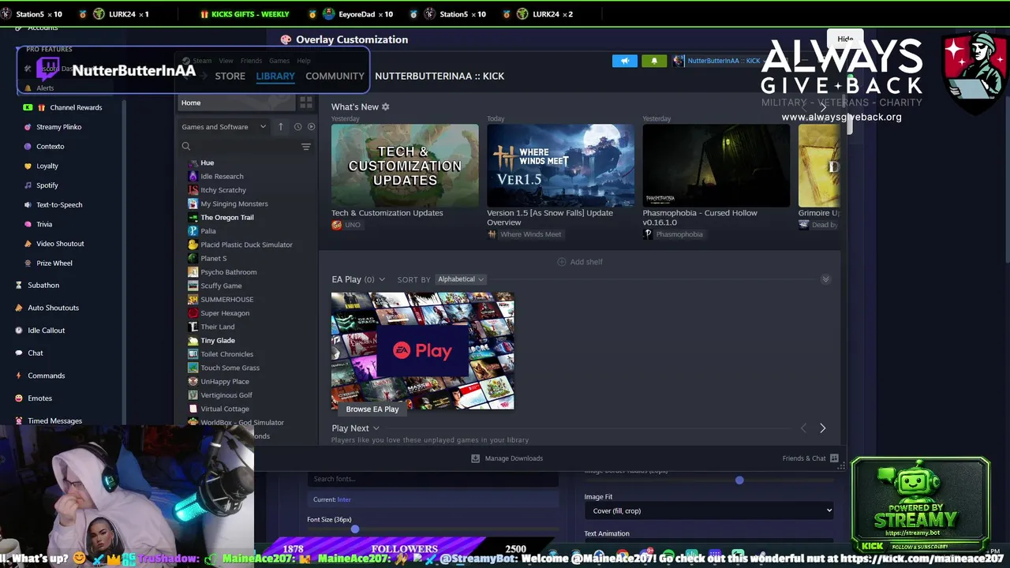Adjust Image Border Radius slider handle
This screenshot has height=568, width=1010.
pyautogui.click(x=739, y=480)
